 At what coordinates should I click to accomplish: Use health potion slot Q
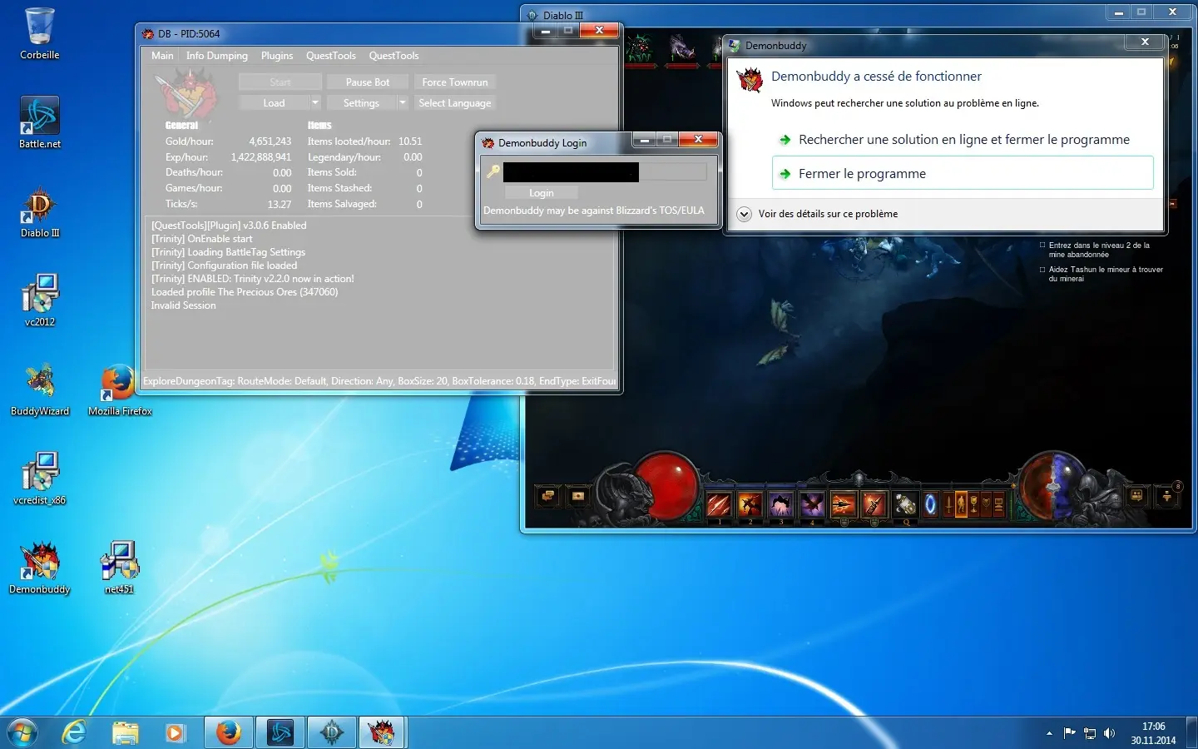point(905,503)
